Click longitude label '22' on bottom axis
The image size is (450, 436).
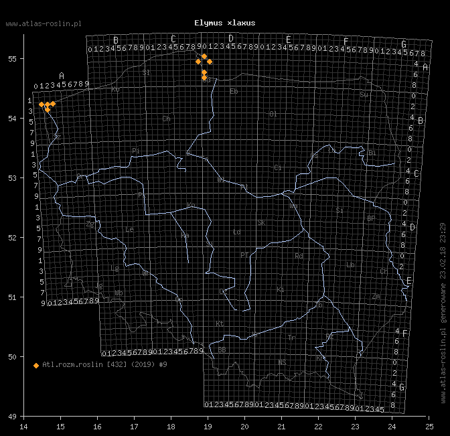[318, 427]
